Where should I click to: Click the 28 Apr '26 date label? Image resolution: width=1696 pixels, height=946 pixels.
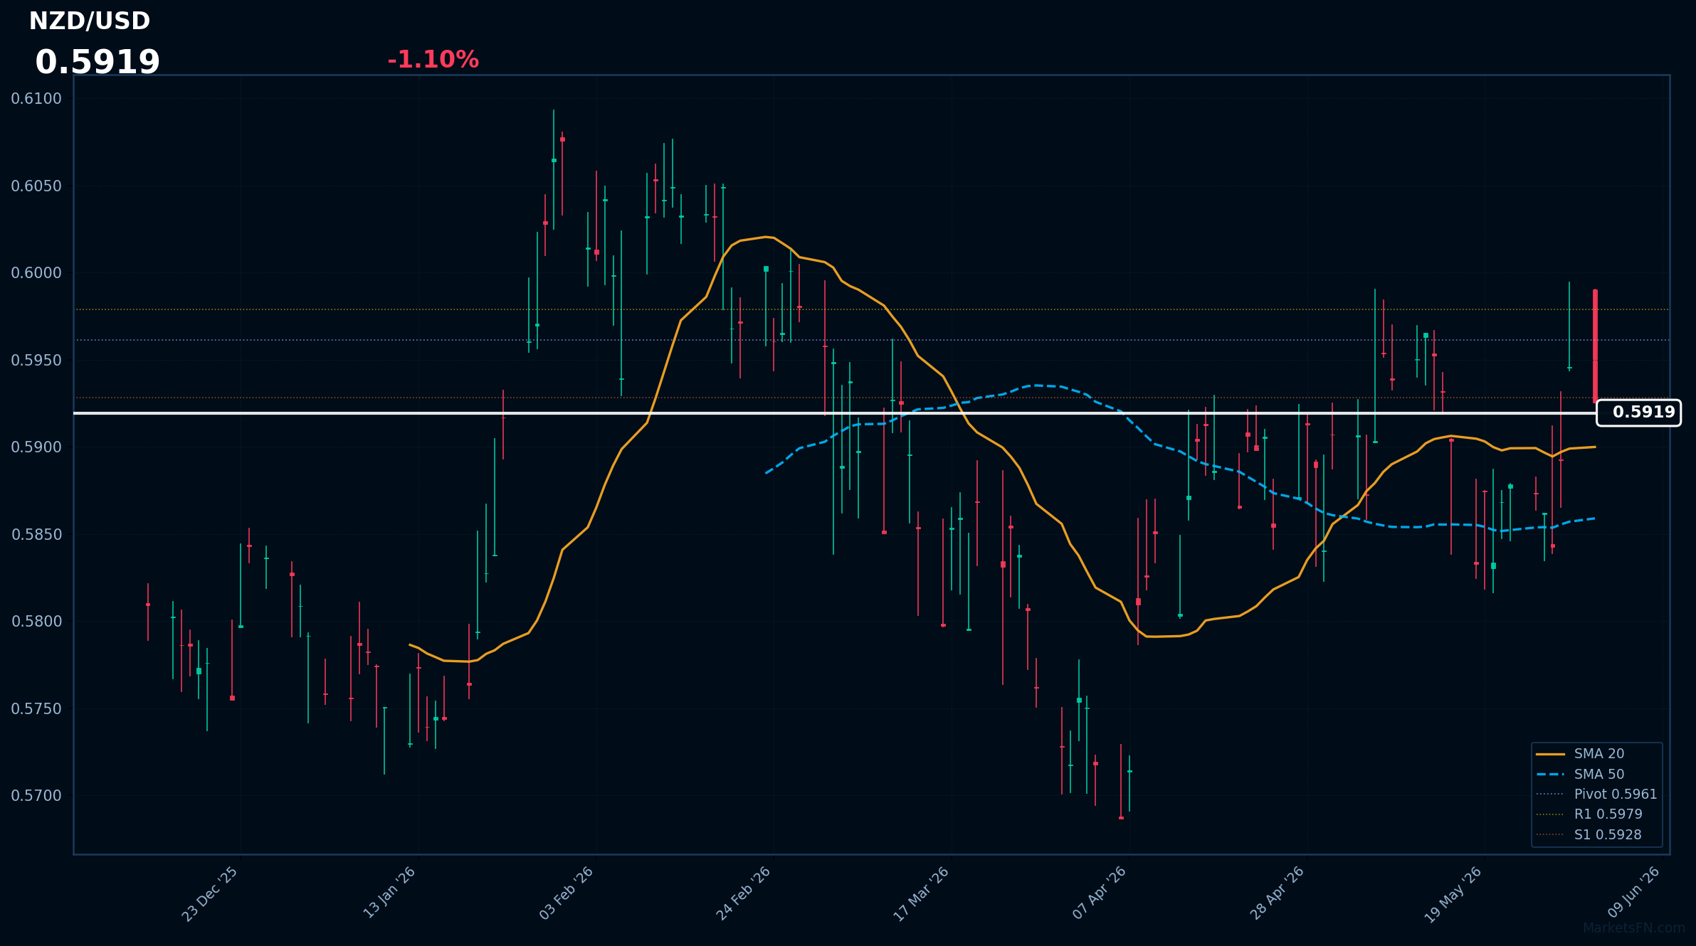point(1277,893)
